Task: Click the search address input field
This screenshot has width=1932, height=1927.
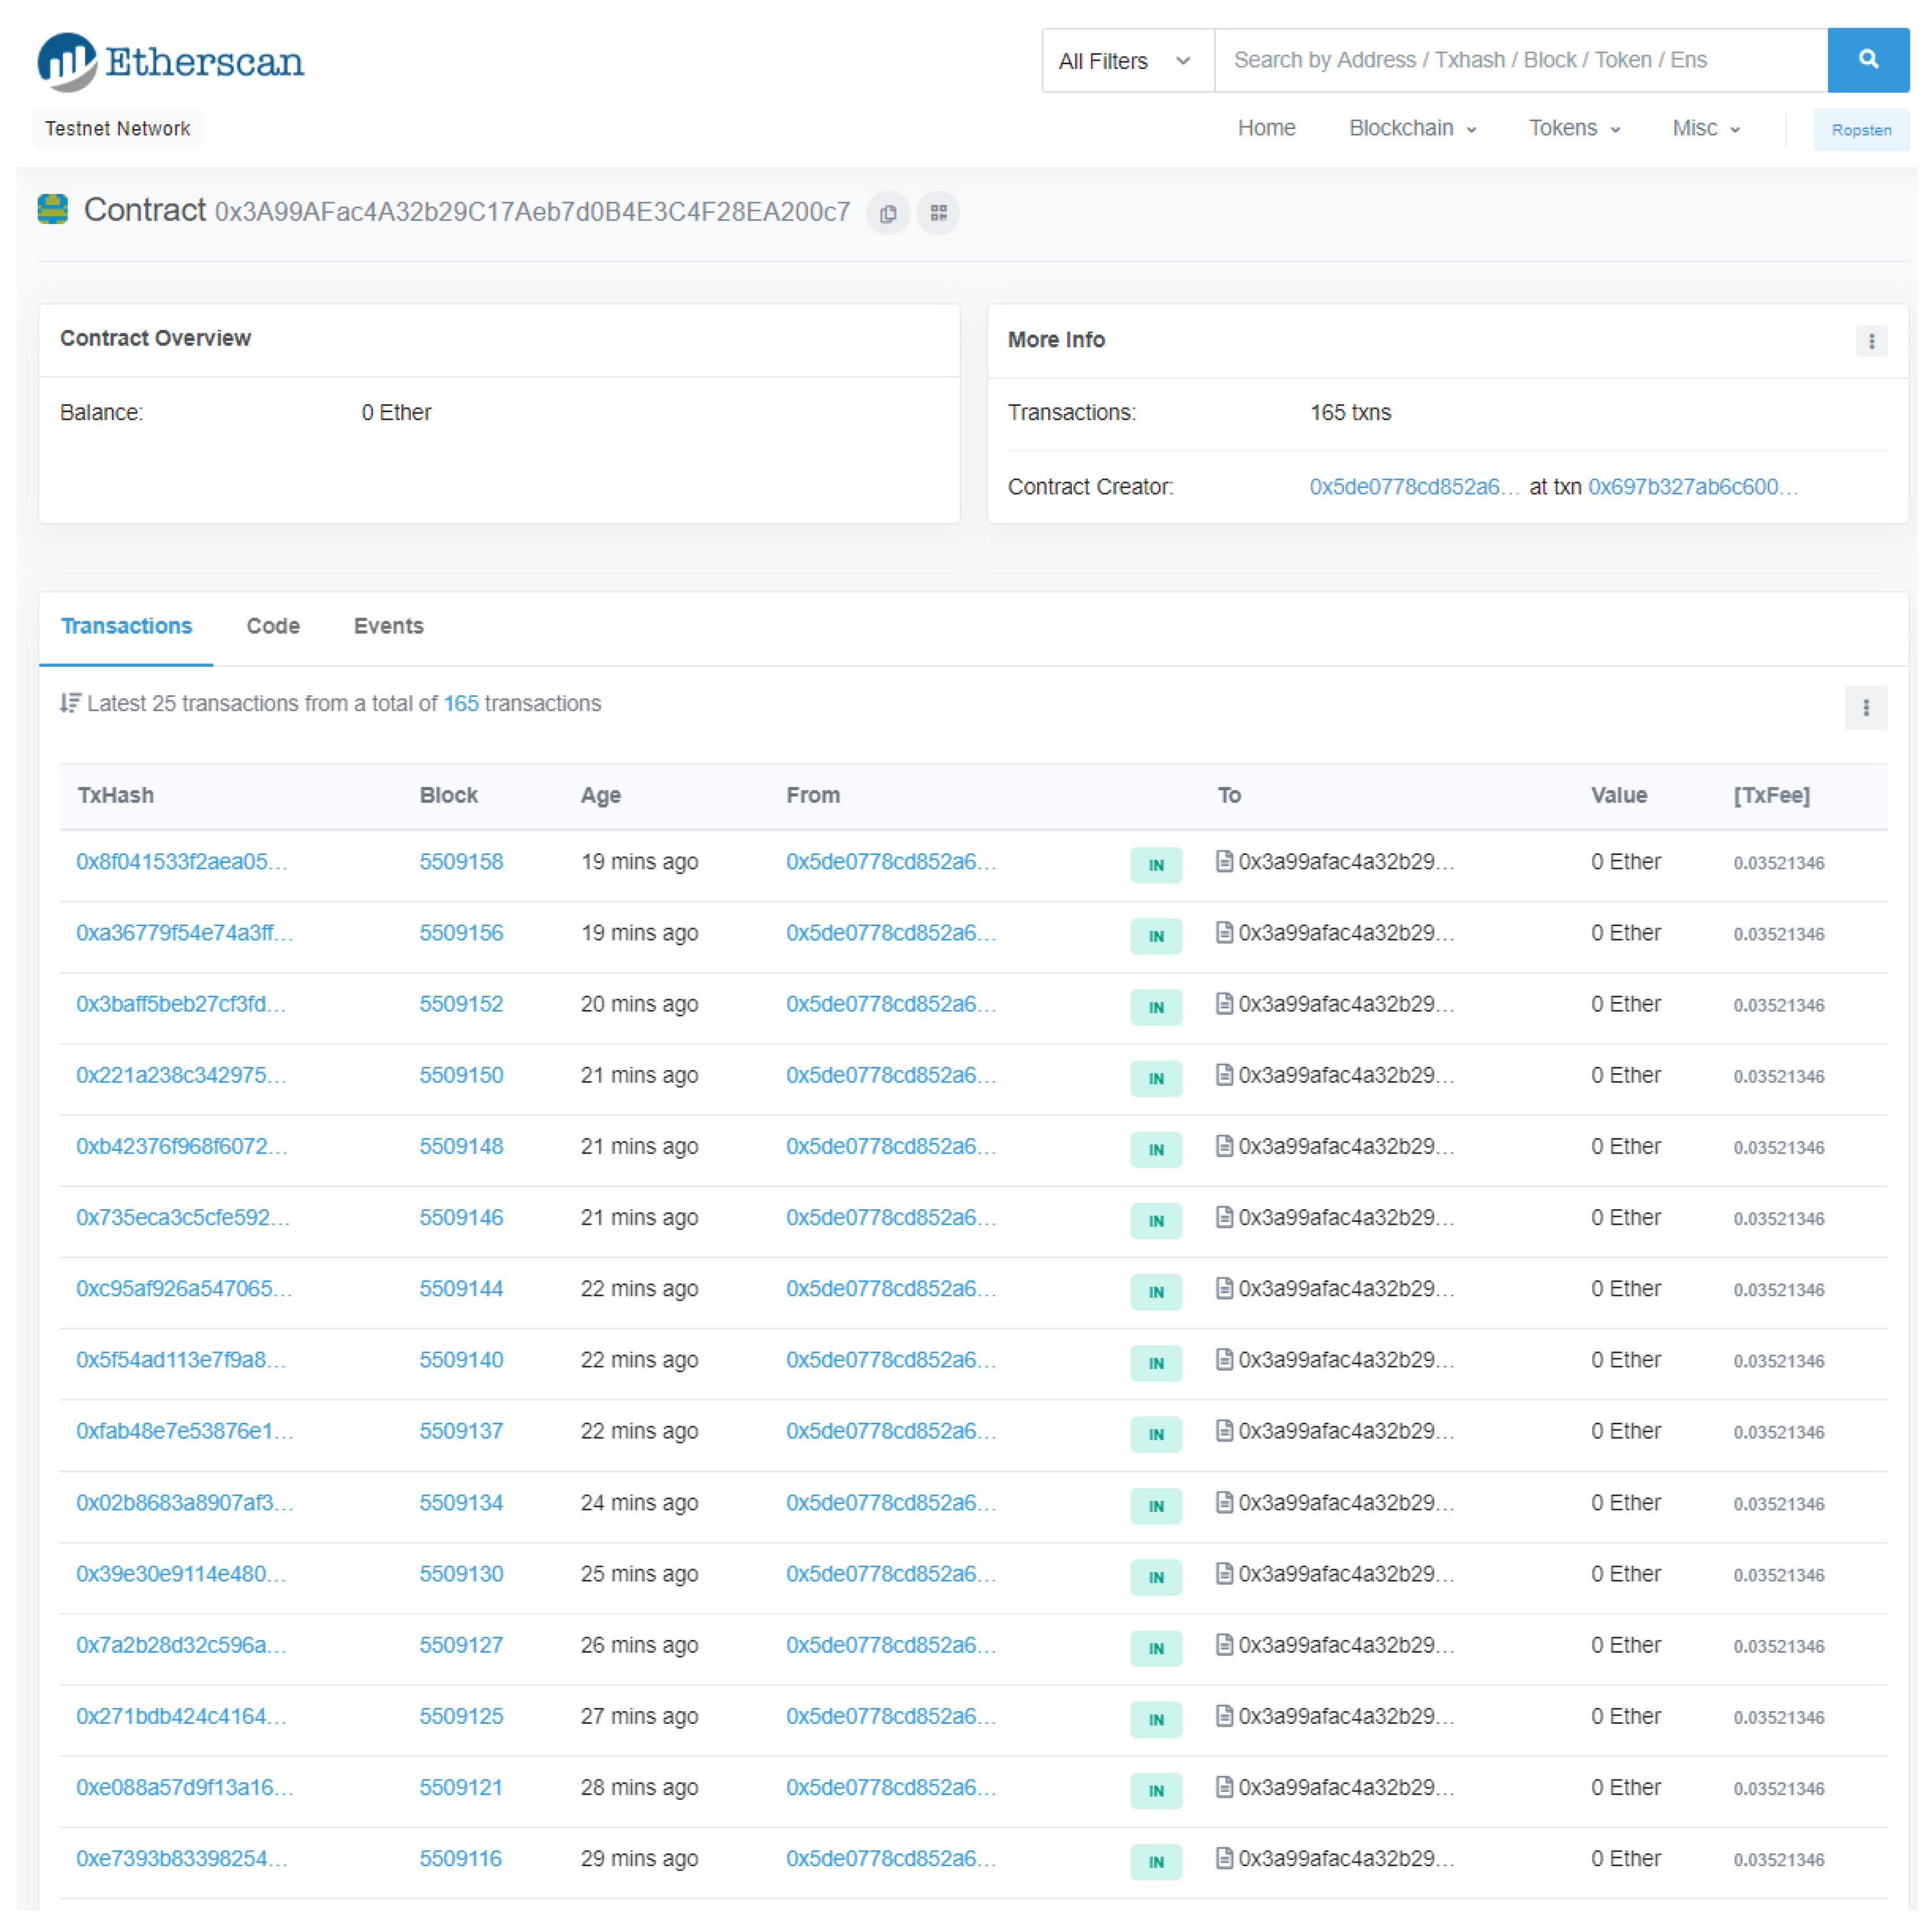Action: click(1519, 61)
